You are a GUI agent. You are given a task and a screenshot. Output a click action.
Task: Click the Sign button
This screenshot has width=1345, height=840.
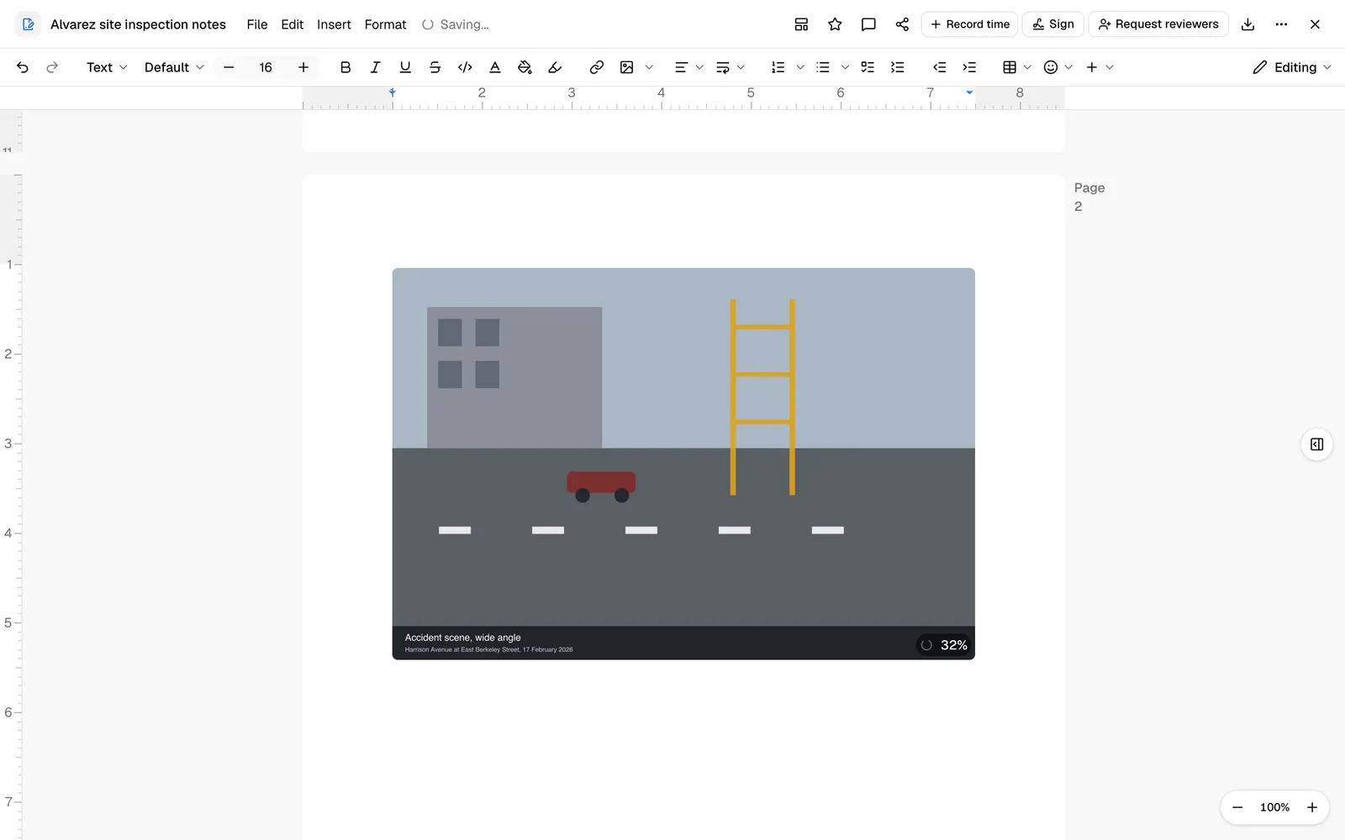point(1053,24)
